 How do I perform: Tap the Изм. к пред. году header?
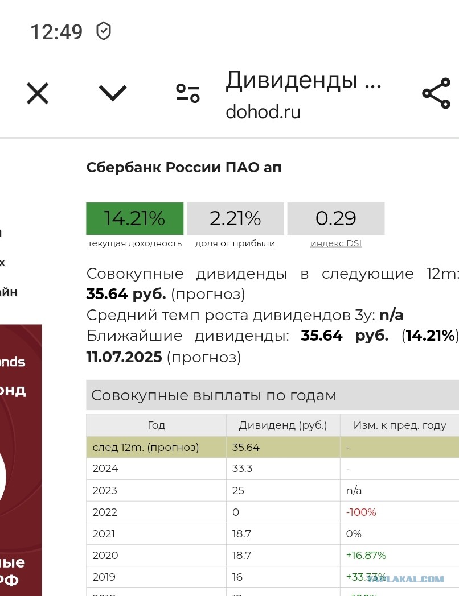(x=400, y=425)
